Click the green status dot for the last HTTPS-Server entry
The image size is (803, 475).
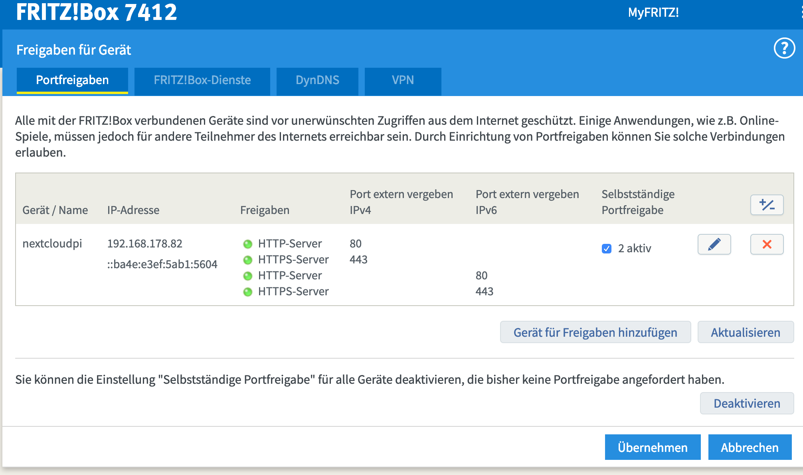(248, 292)
